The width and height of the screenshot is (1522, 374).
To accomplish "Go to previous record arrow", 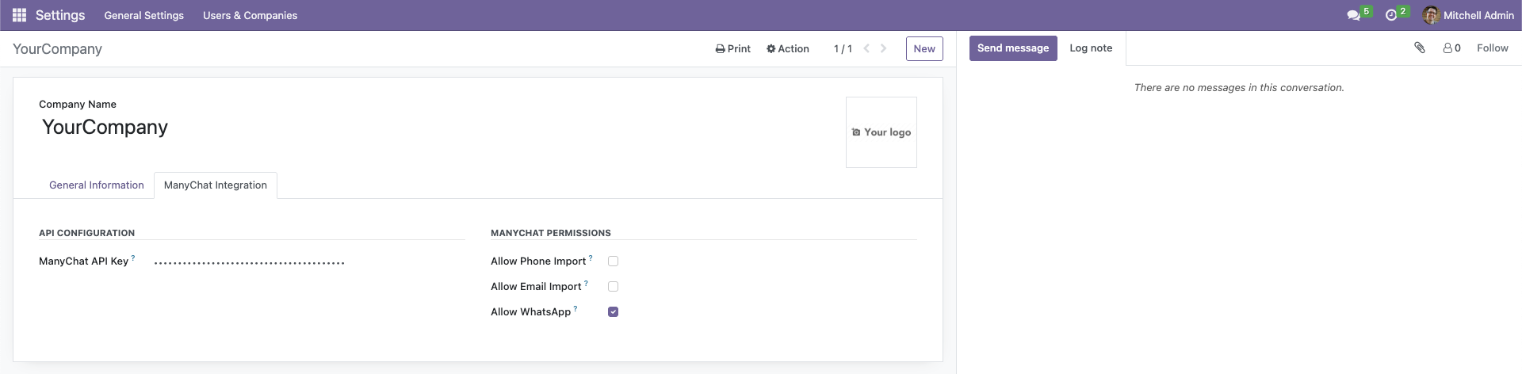I will pos(866,48).
